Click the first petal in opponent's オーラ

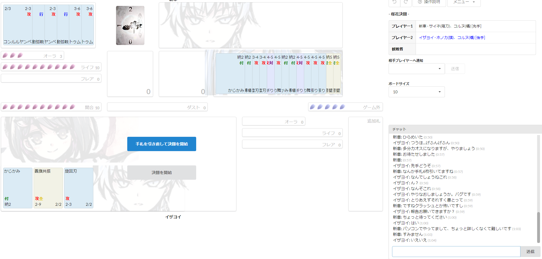pyautogui.click(x=5, y=56)
